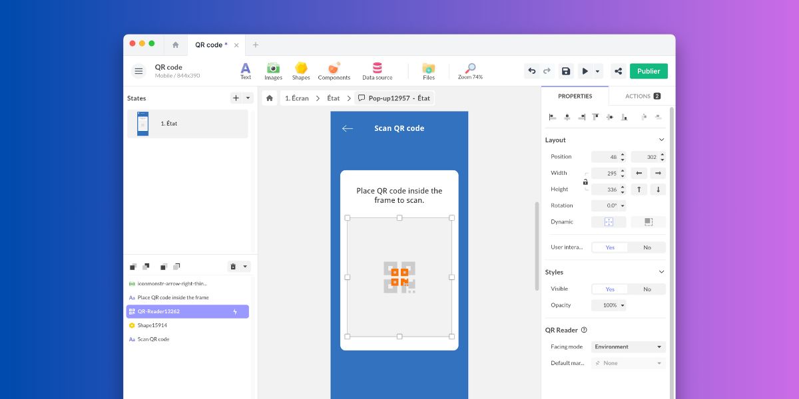Click the share icon next to Publier
Image resolution: width=799 pixels, height=399 pixels.
[618, 71]
